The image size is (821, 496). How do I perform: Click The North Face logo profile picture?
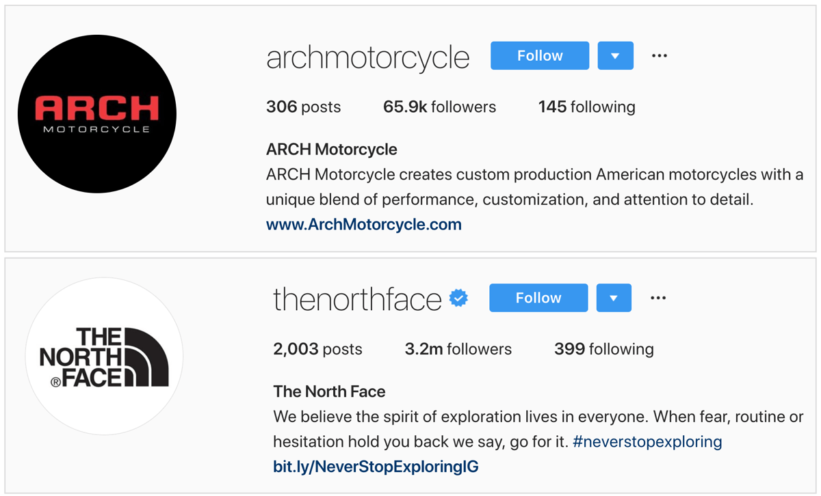pos(104,356)
